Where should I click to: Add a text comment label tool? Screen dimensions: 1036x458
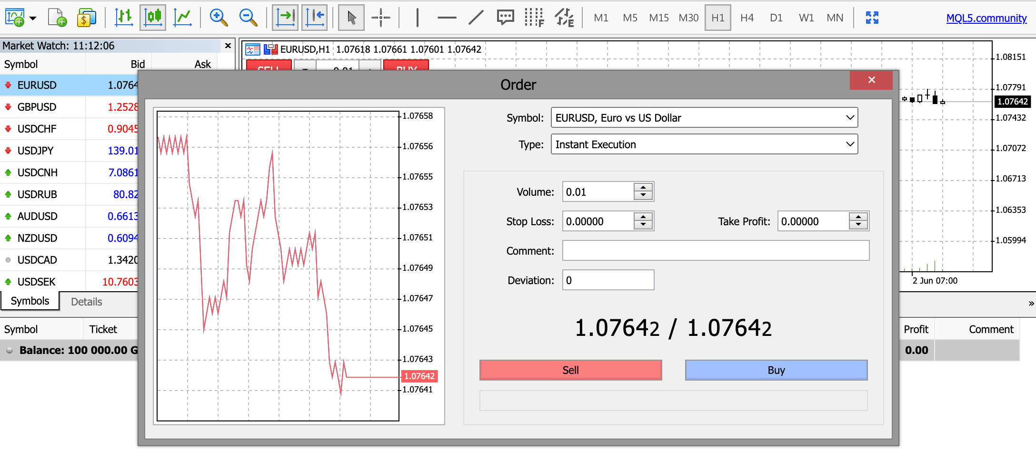(x=505, y=18)
